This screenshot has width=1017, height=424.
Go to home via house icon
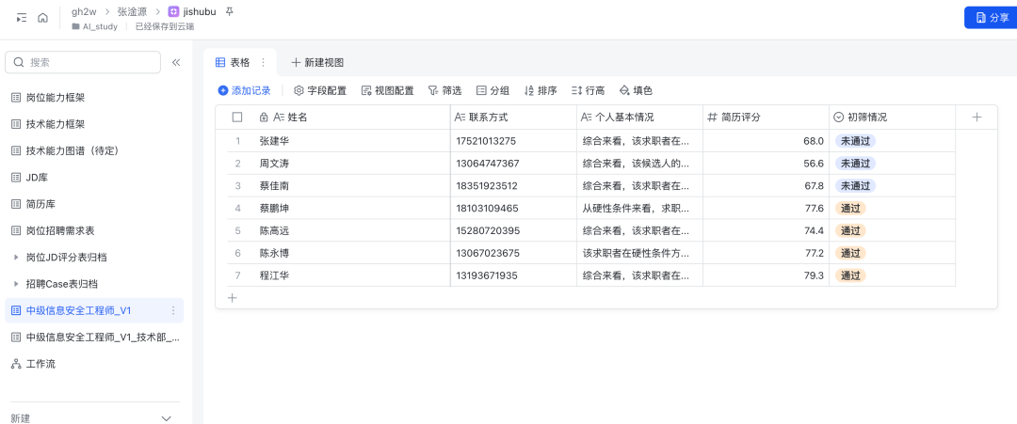pos(42,18)
